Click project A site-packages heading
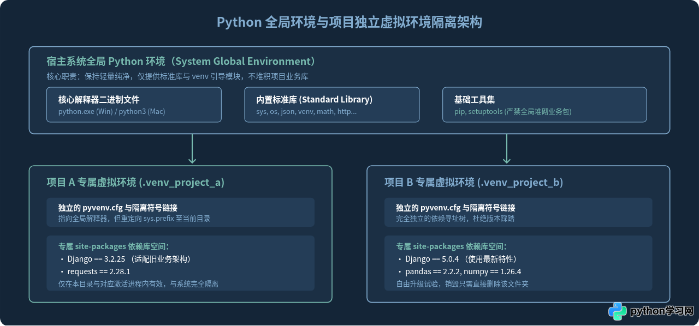Screen dimensions: 699x326 pos(114,246)
